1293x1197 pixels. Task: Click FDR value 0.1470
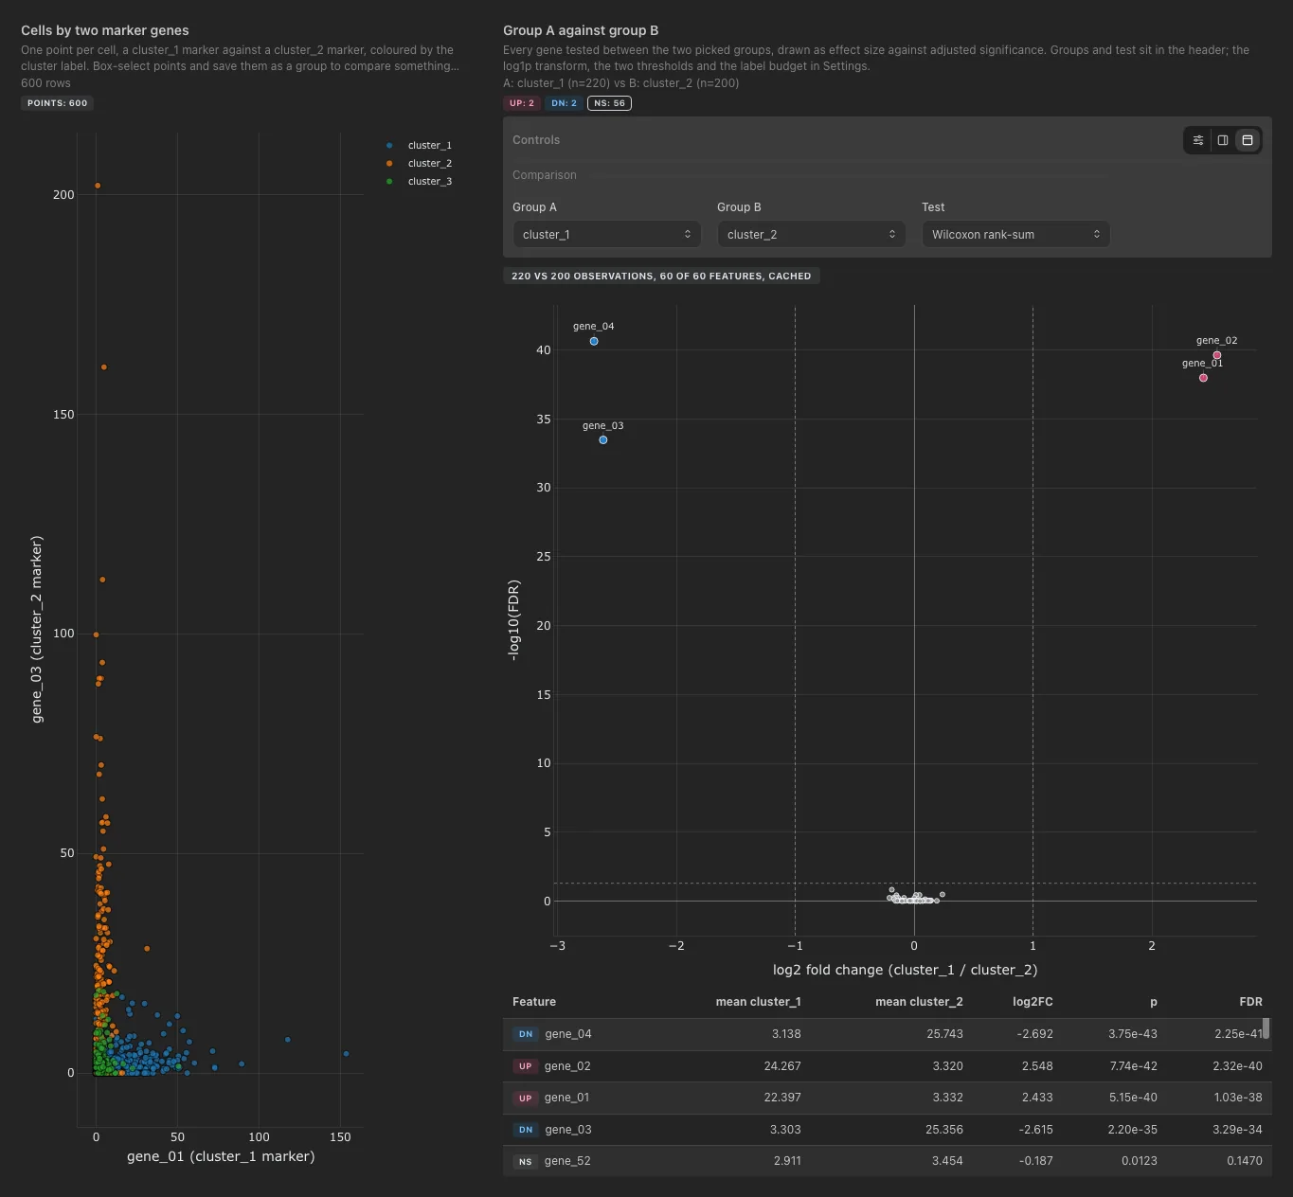coord(1245,1161)
